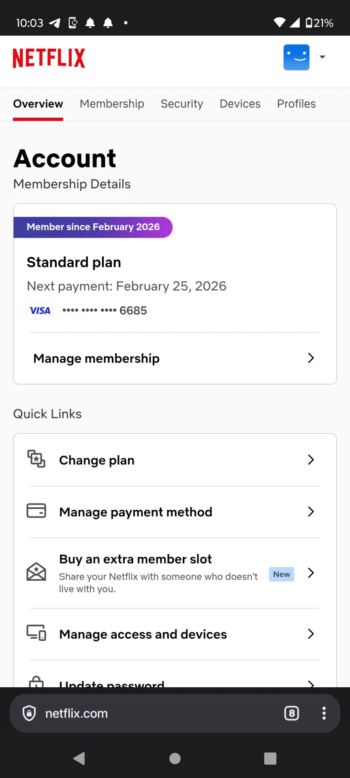Open Manage payment method chevron
Screen dimensions: 350x778
click(311, 512)
